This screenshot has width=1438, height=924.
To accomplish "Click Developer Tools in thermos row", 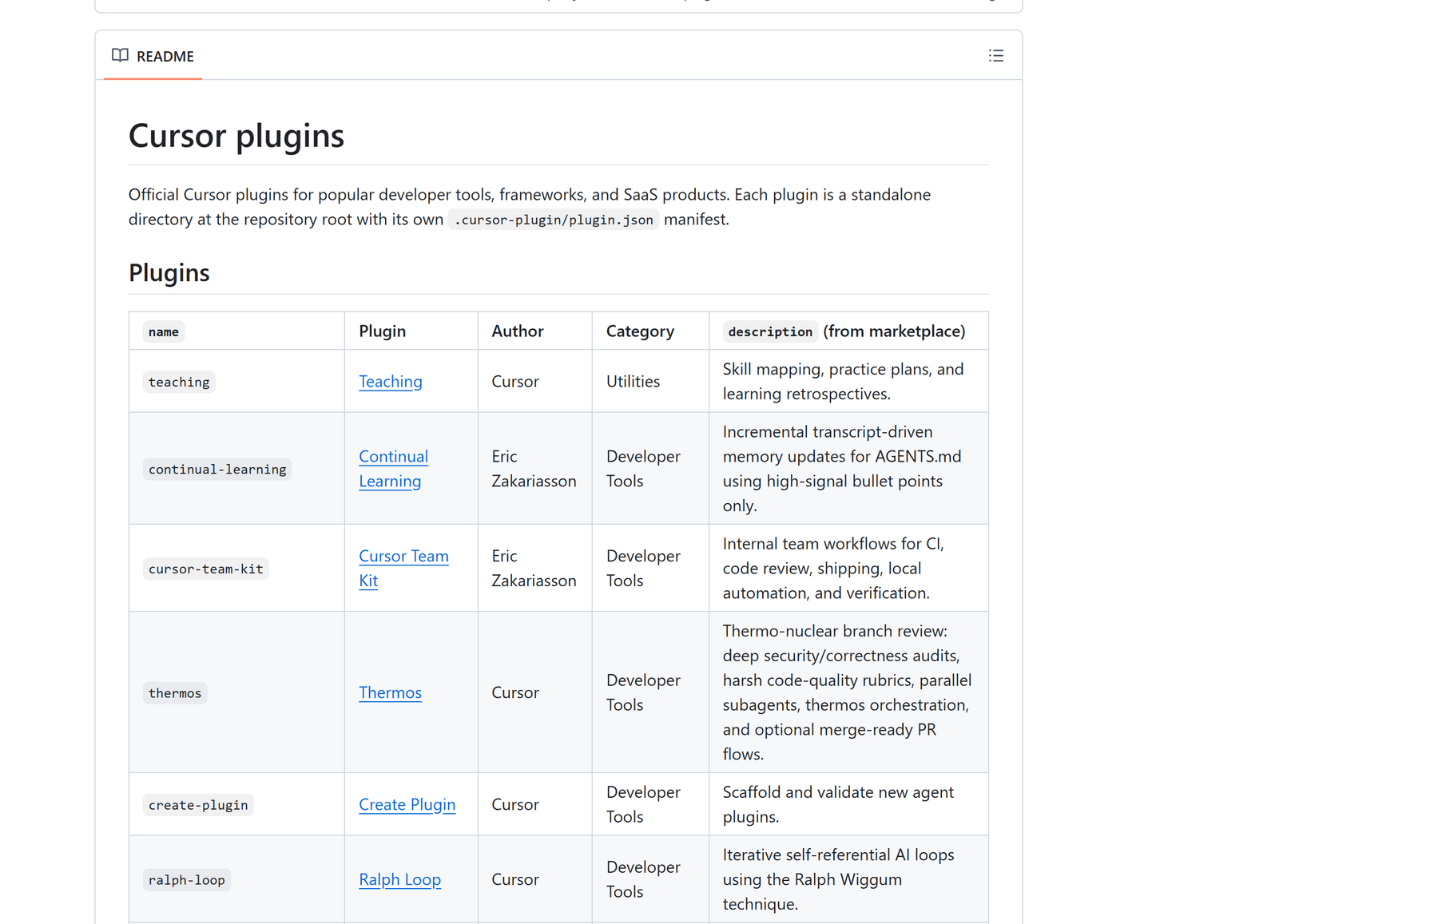I will [x=643, y=692].
